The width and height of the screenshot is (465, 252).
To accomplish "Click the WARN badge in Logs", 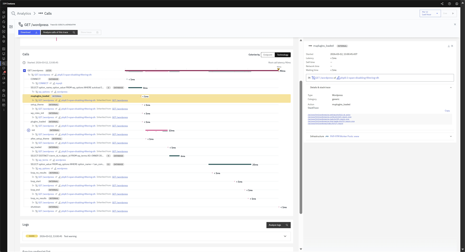I will 32,236.
